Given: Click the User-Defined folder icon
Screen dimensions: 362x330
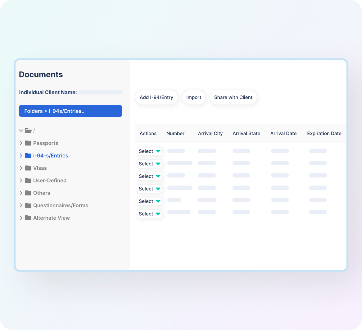Looking at the screenshot, I should click(28, 181).
